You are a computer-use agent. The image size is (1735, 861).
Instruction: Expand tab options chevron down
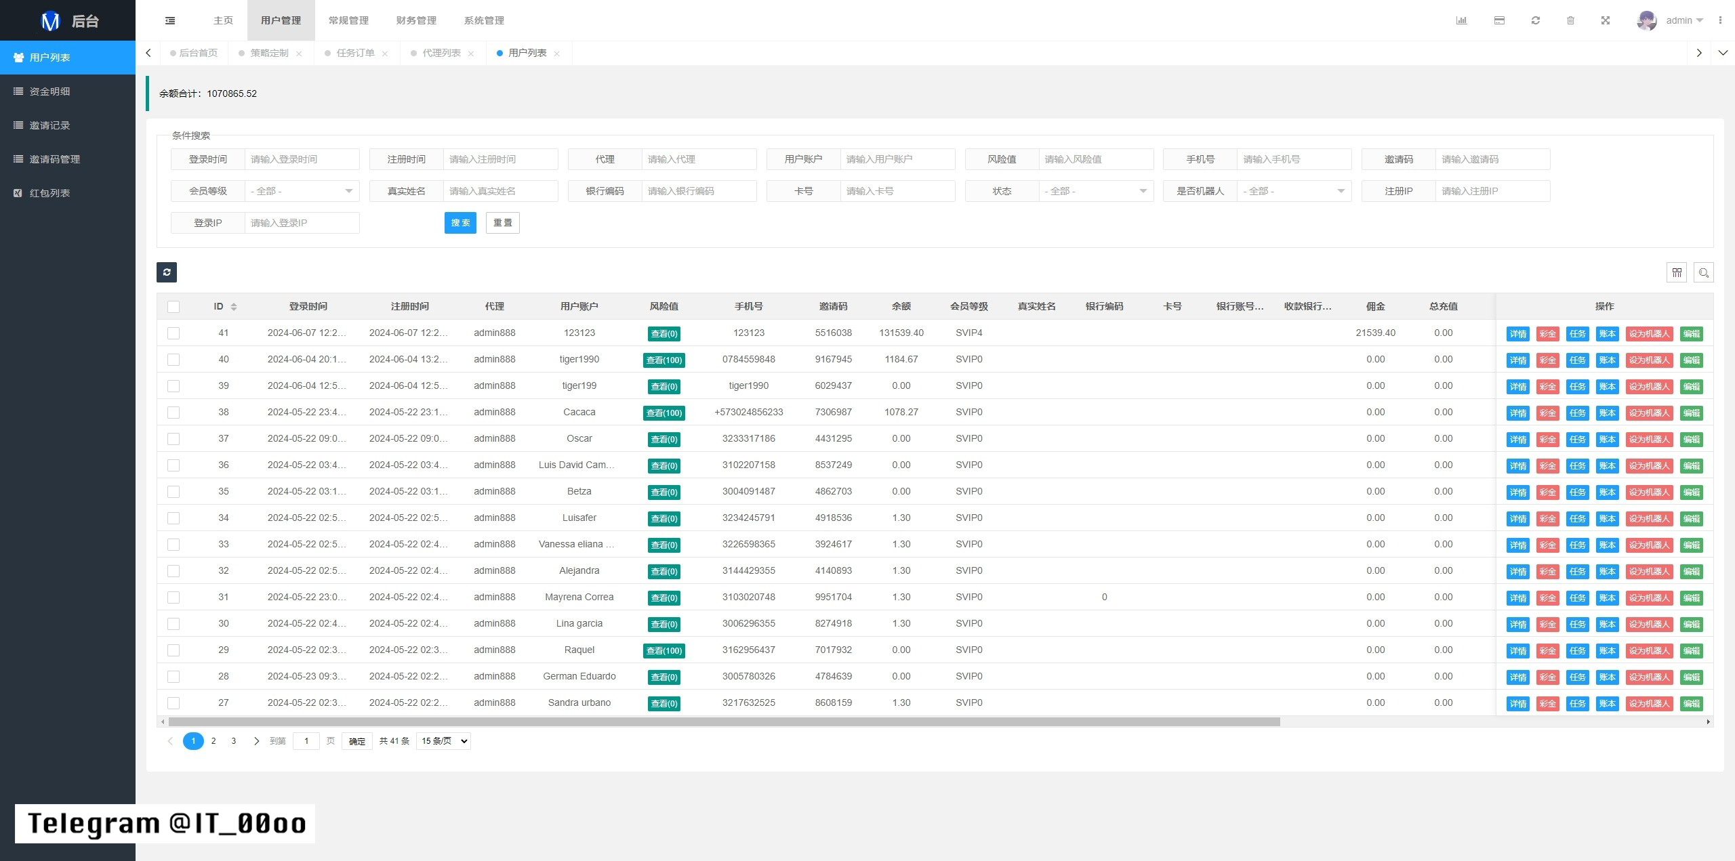(1723, 53)
